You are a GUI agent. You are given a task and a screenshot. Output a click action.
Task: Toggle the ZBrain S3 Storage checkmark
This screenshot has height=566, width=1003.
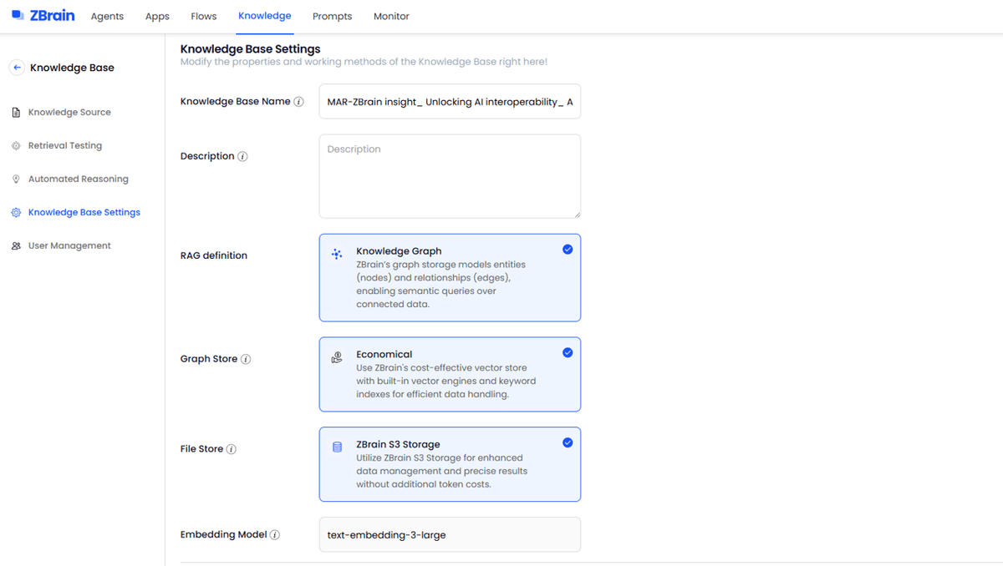568,442
